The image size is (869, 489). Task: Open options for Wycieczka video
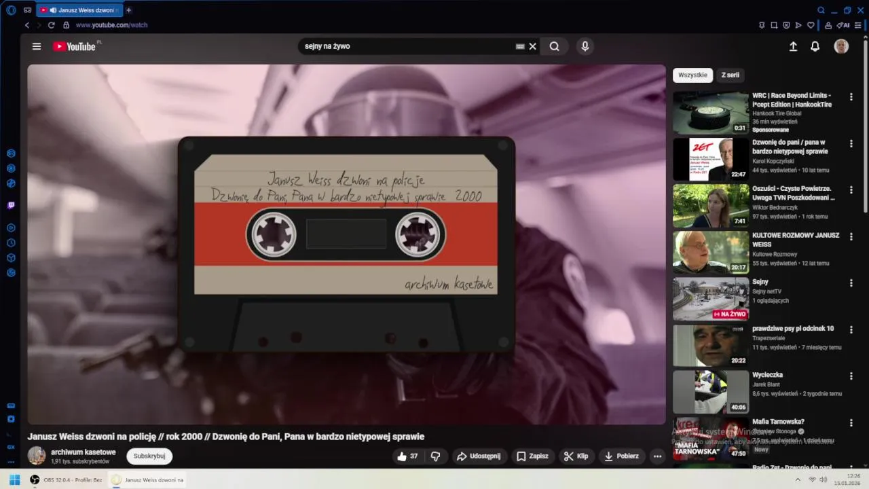click(851, 376)
